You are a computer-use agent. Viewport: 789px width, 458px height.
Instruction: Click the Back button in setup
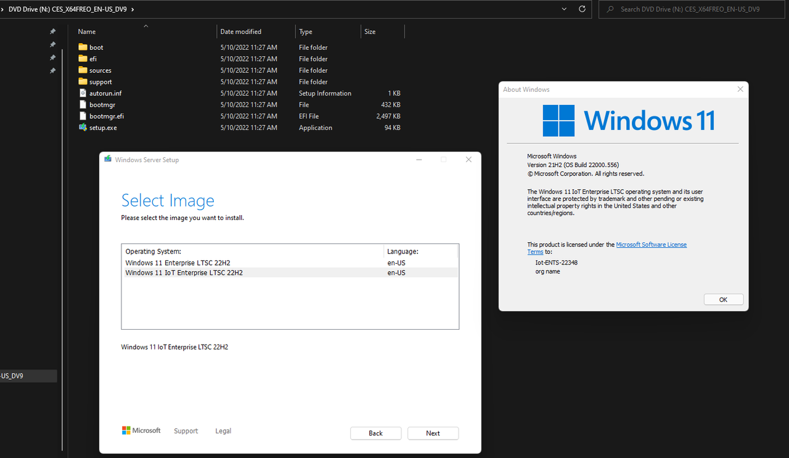[375, 433]
